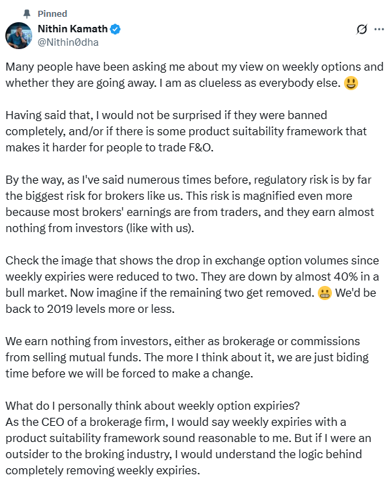Image resolution: width=385 pixels, height=477 pixels.
Task: Click the grimacing emoji after "get removed"
Action: click(325, 293)
